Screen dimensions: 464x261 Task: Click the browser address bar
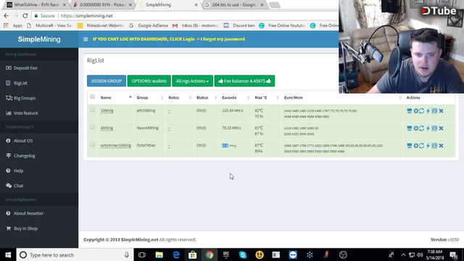pos(195,16)
